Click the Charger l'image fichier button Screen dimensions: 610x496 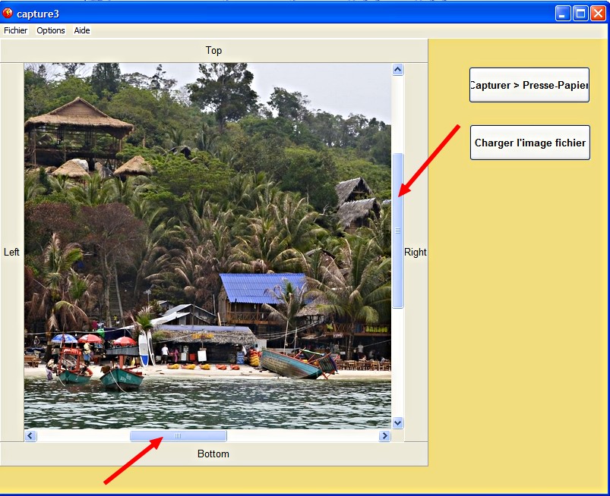(530, 143)
